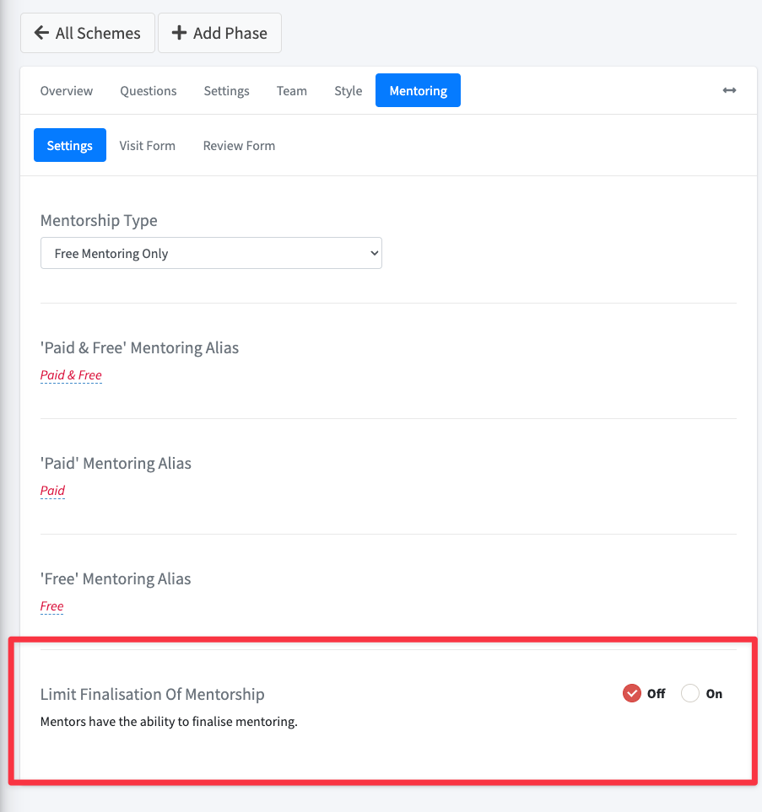This screenshot has height=812, width=762.
Task: Go to the scheme Settings tab
Action: 226,90
